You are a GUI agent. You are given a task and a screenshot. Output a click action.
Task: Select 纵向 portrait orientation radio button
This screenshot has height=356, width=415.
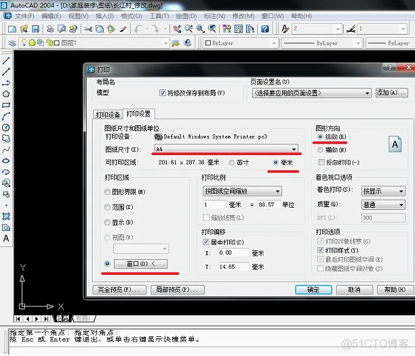pyautogui.click(x=320, y=137)
